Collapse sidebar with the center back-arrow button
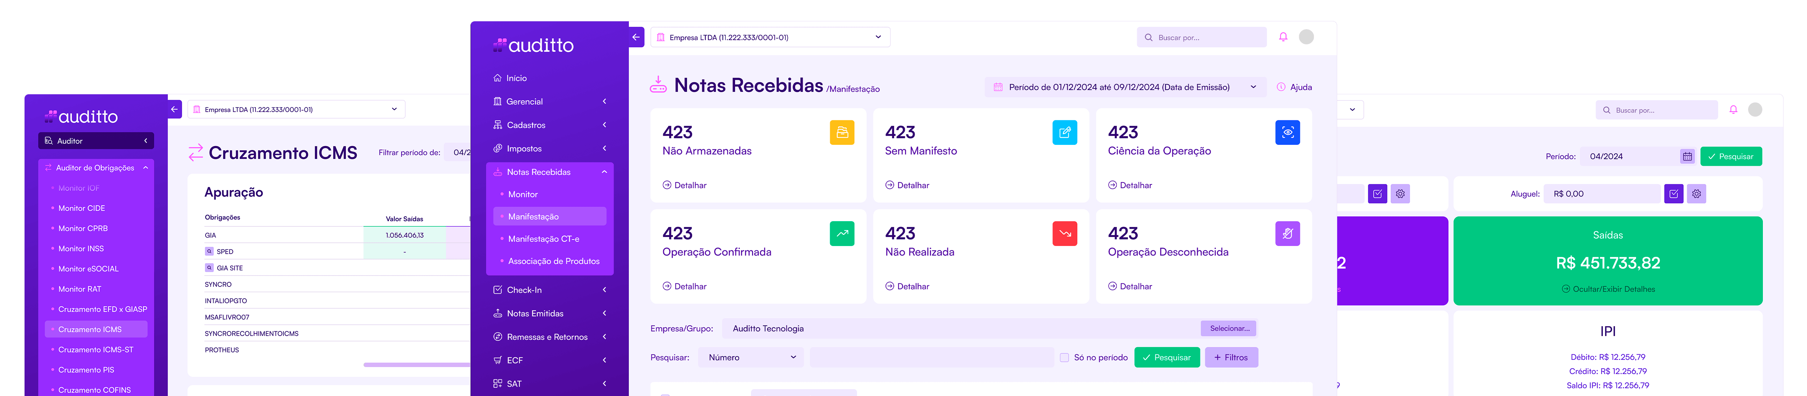 pos(636,37)
